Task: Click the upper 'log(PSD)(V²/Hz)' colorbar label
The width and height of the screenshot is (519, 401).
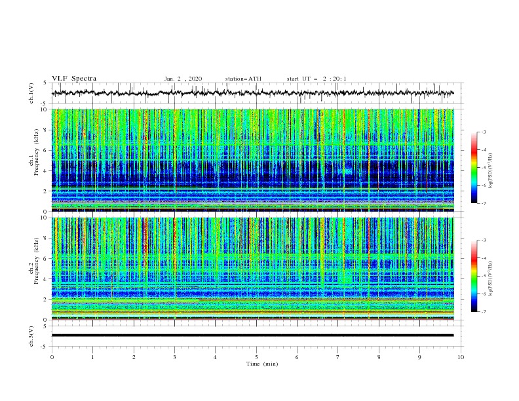Action: pyautogui.click(x=490, y=171)
